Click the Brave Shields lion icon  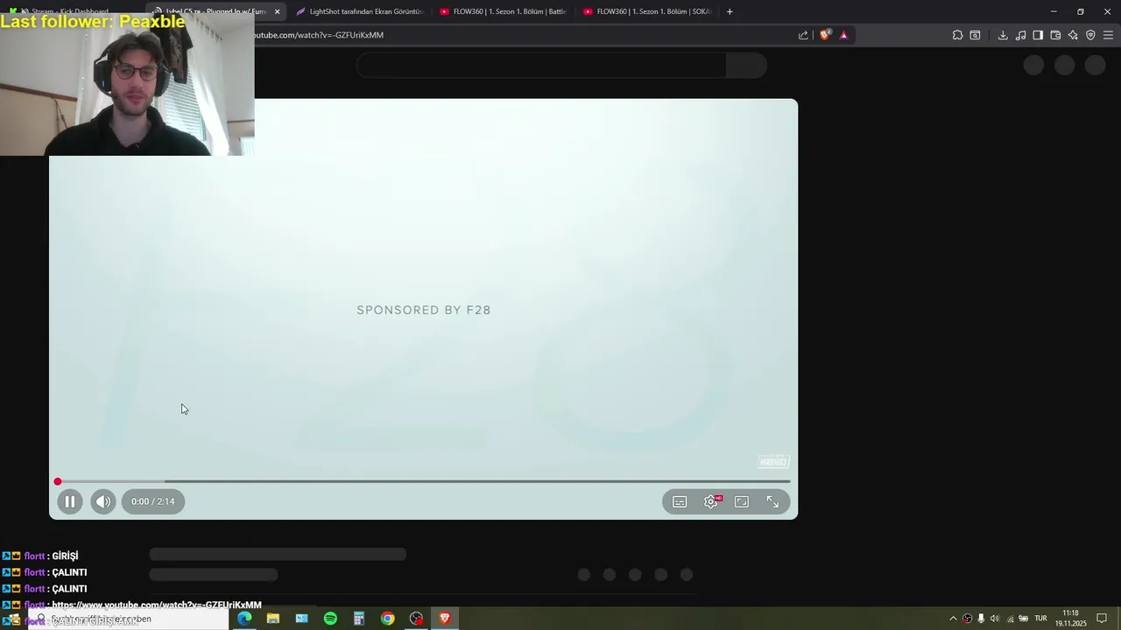(825, 35)
